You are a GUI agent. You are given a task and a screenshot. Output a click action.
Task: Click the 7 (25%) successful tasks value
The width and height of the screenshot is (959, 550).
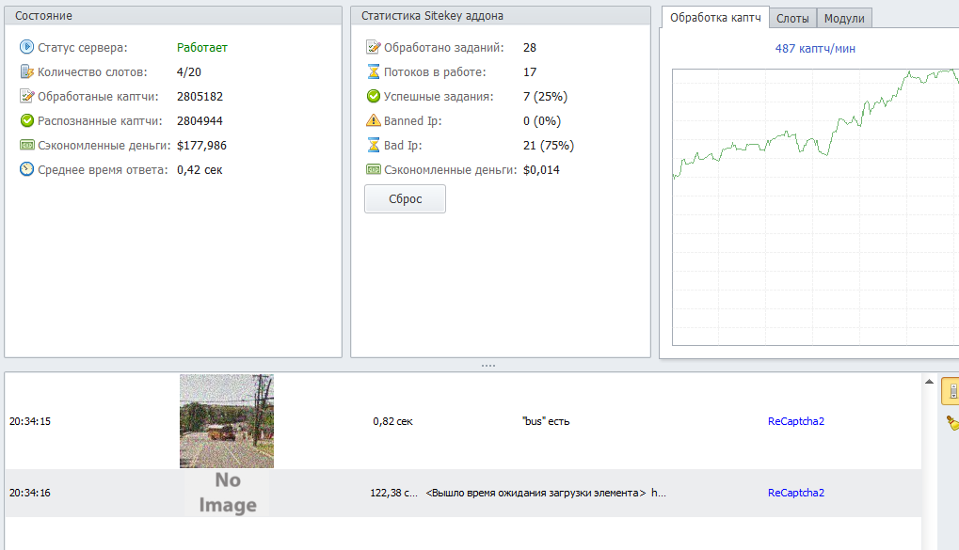pos(545,96)
